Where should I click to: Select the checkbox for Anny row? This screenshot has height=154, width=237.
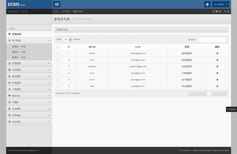pos(58,73)
